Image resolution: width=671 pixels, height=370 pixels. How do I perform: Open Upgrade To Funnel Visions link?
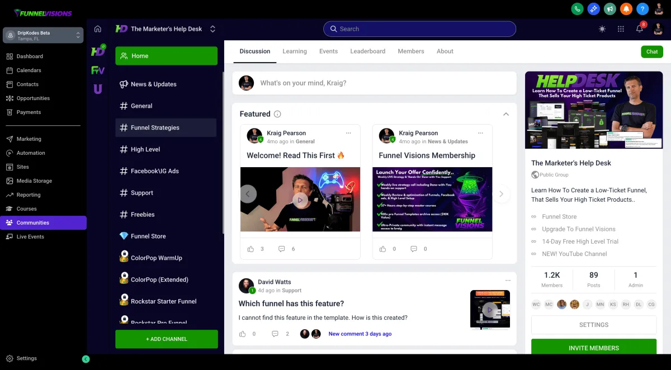click(x=579, y=229)
